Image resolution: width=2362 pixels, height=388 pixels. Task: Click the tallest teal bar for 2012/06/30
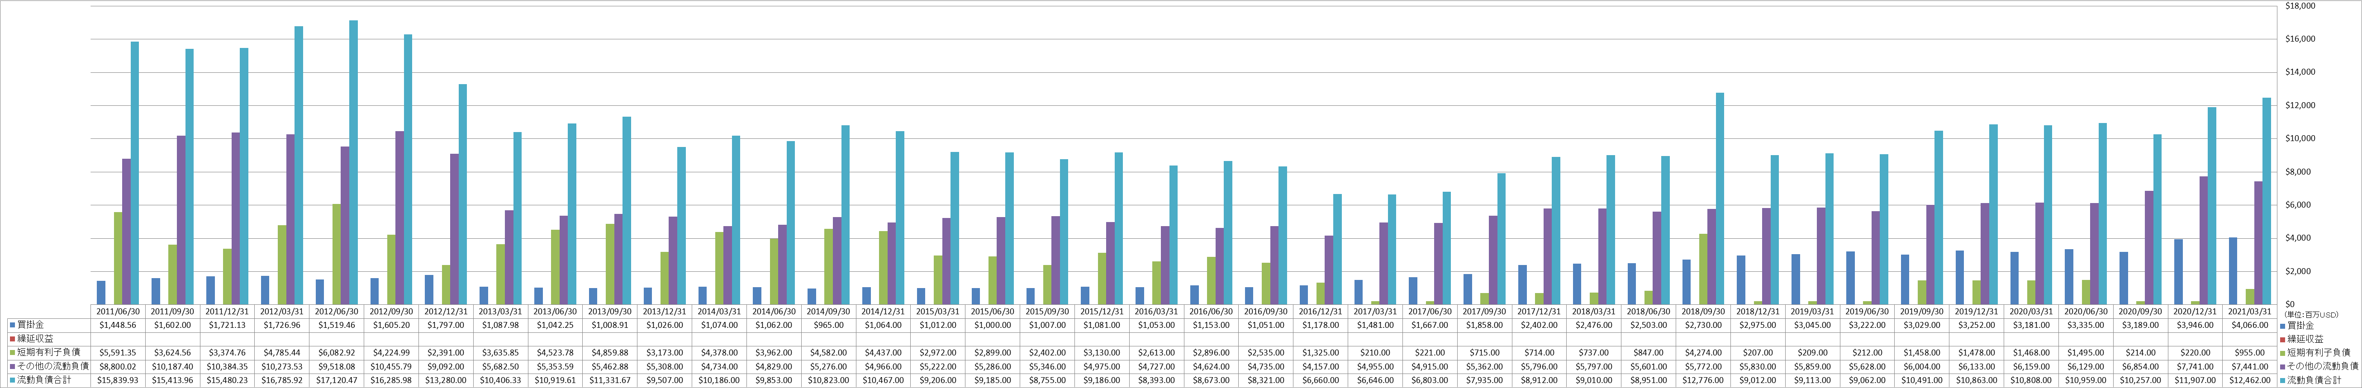pos(353,162)
